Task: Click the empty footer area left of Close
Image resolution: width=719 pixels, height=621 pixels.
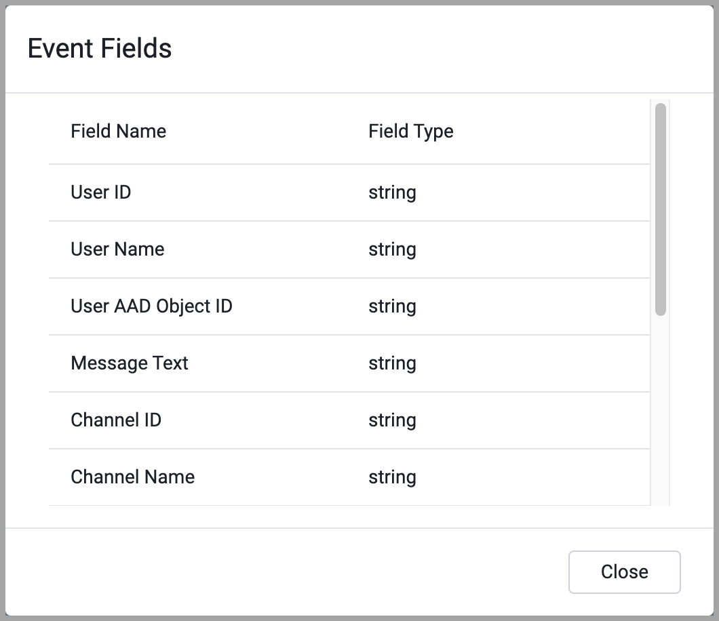Action: click(285, 572)
